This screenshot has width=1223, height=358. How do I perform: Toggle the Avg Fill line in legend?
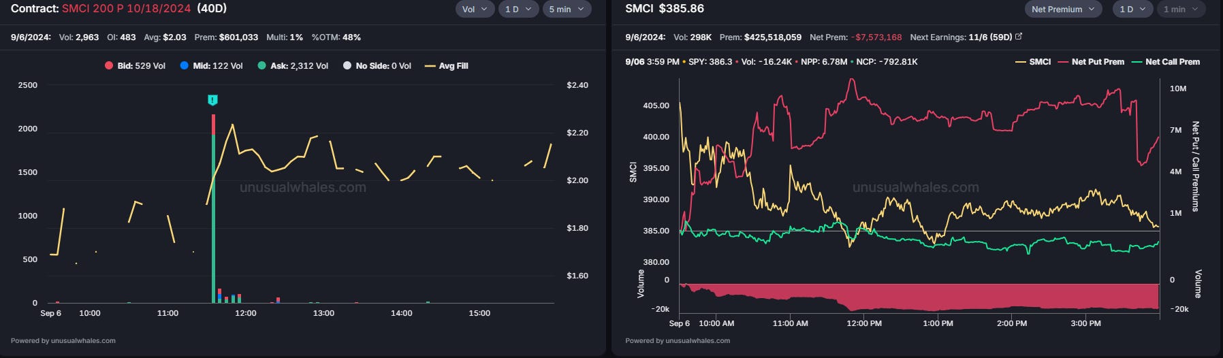[x=446, y=66]
